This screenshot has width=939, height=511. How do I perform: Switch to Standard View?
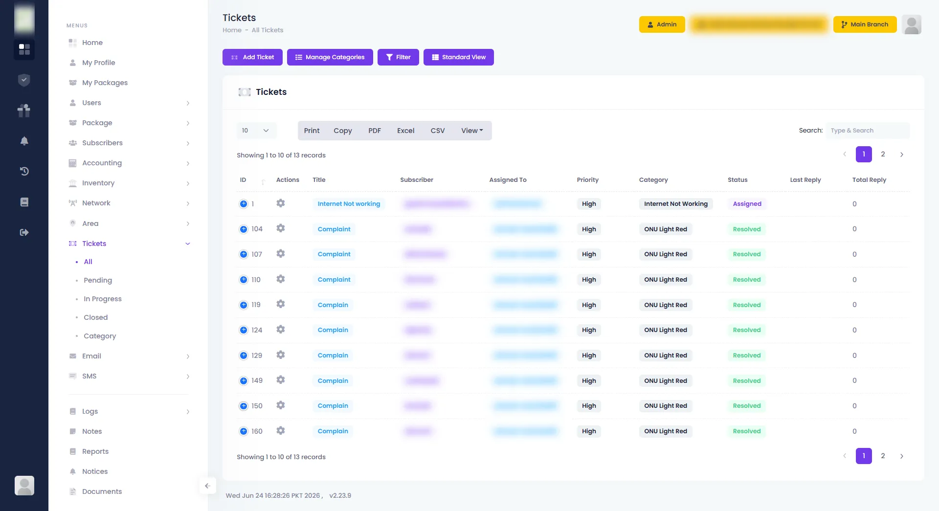[x=459, y=57]
